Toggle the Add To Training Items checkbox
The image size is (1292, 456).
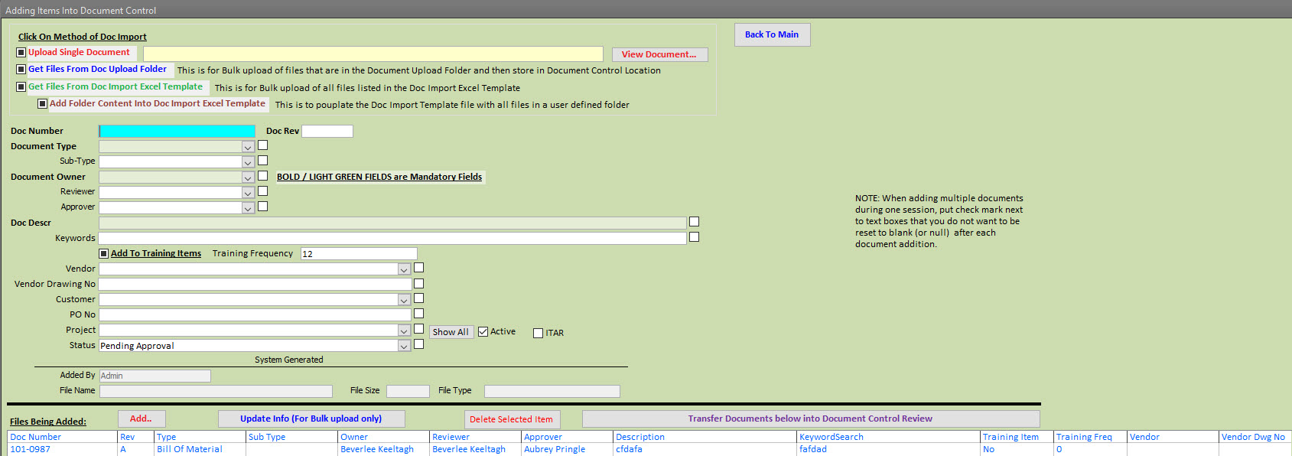click(x=104, y=254)
